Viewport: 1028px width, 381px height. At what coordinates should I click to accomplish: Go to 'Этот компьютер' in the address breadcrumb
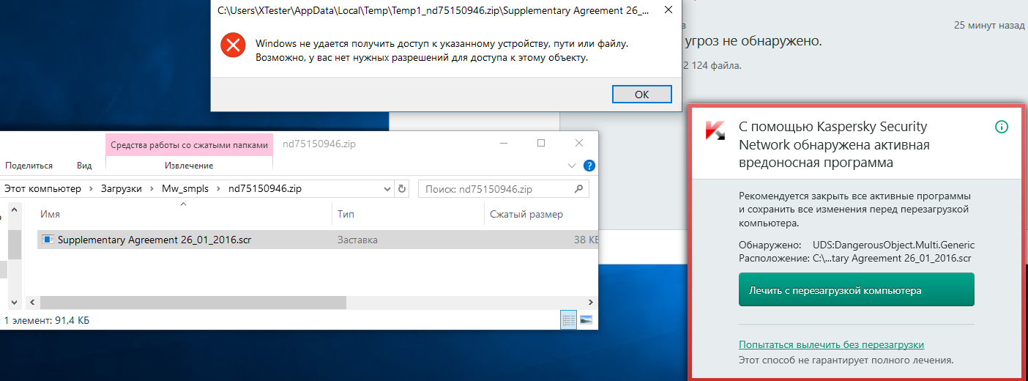(43, 188)
